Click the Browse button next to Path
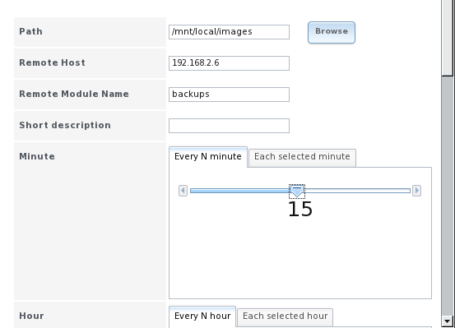Image resolution: width=455 pixels, height=328 pixels. click(332, 32)
